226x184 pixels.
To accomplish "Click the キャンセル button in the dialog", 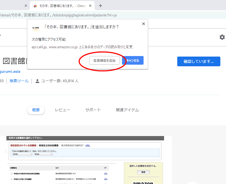I will (x=133, y=60).
